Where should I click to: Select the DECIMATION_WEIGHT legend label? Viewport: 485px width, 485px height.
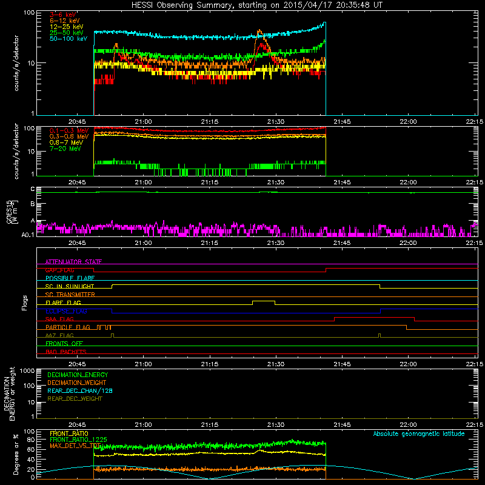(77, 383)
